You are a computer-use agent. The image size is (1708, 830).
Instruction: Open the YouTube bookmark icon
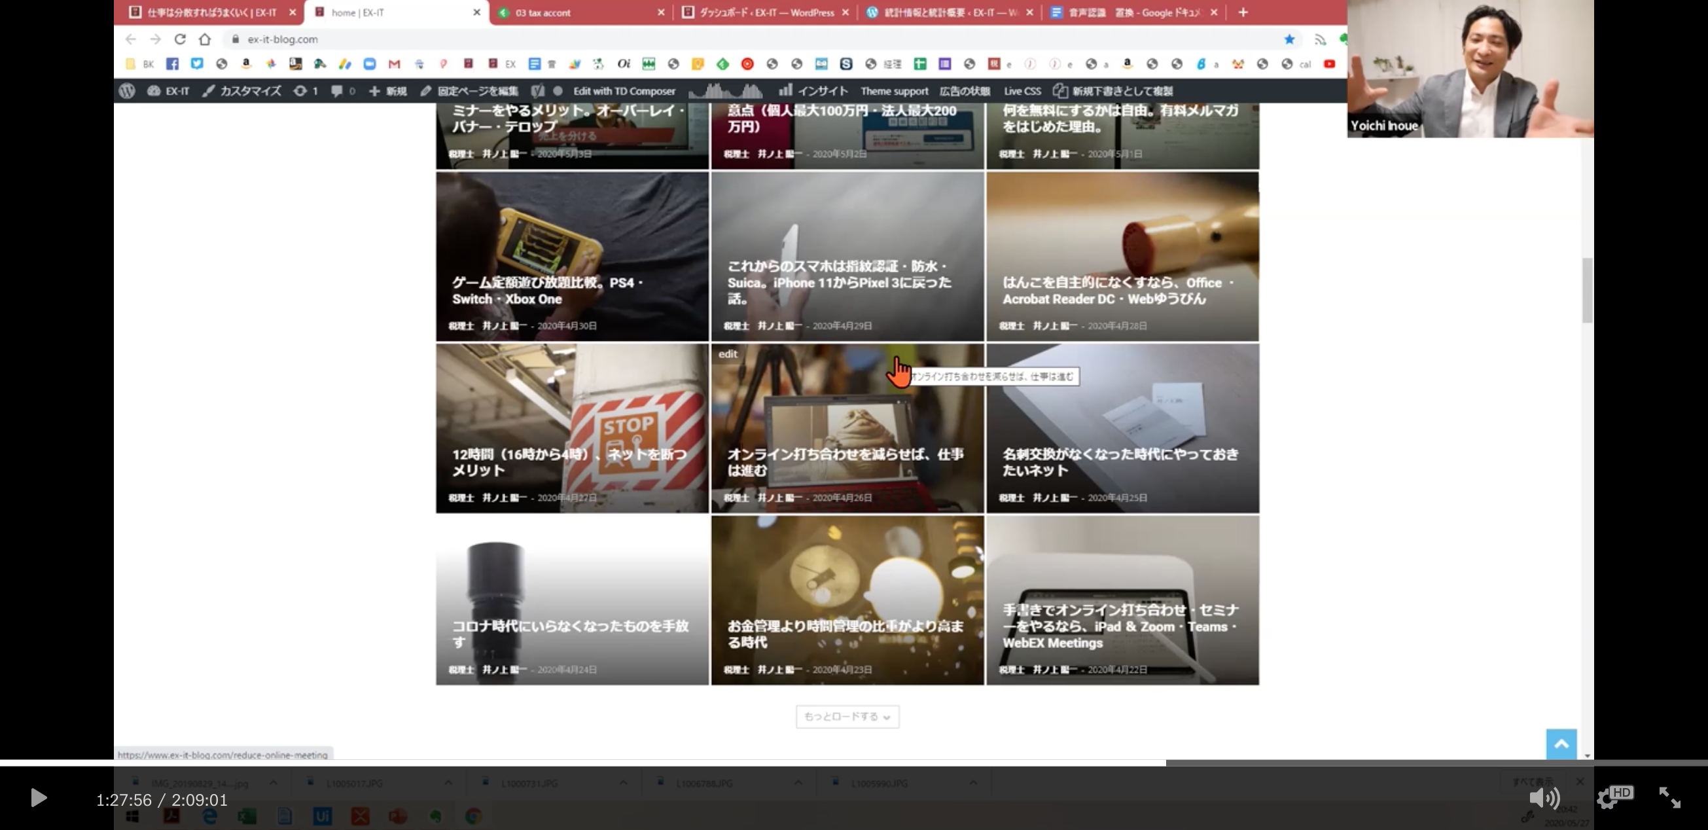[x=1329, y=63]
